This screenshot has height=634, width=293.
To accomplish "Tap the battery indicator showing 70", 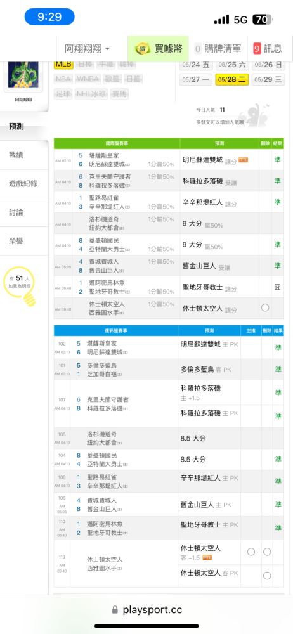I will click(x=263, y=19).
